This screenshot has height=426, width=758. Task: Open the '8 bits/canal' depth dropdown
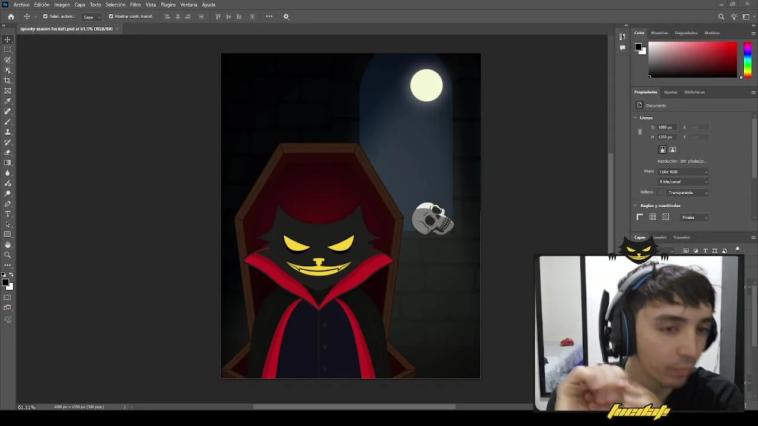(683, 182)
